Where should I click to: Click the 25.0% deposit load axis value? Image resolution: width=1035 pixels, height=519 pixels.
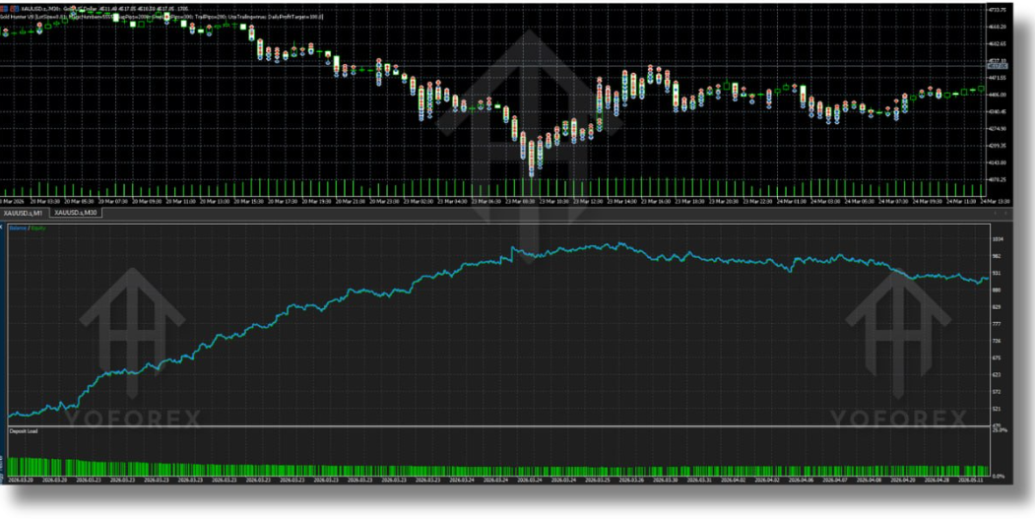(1000, 429)
